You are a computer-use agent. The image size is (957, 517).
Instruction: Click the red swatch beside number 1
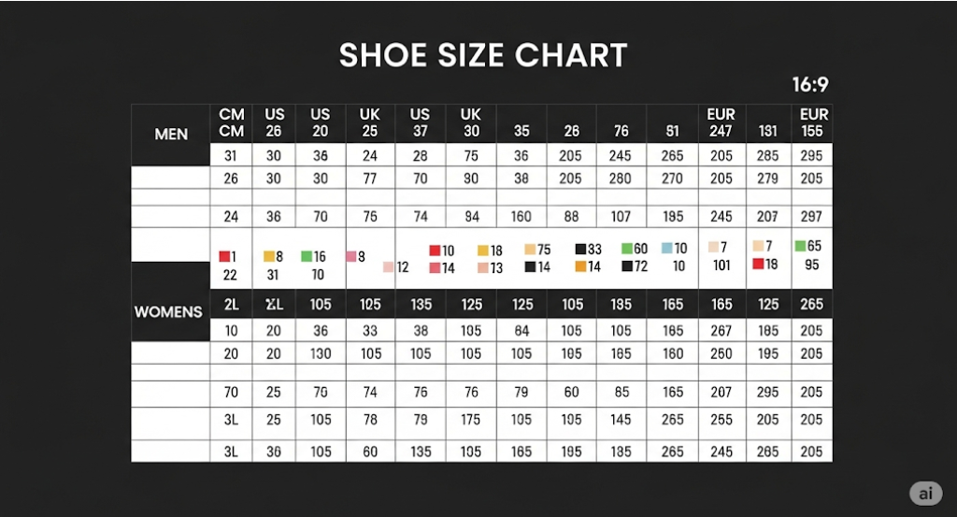tap(224, 256)
